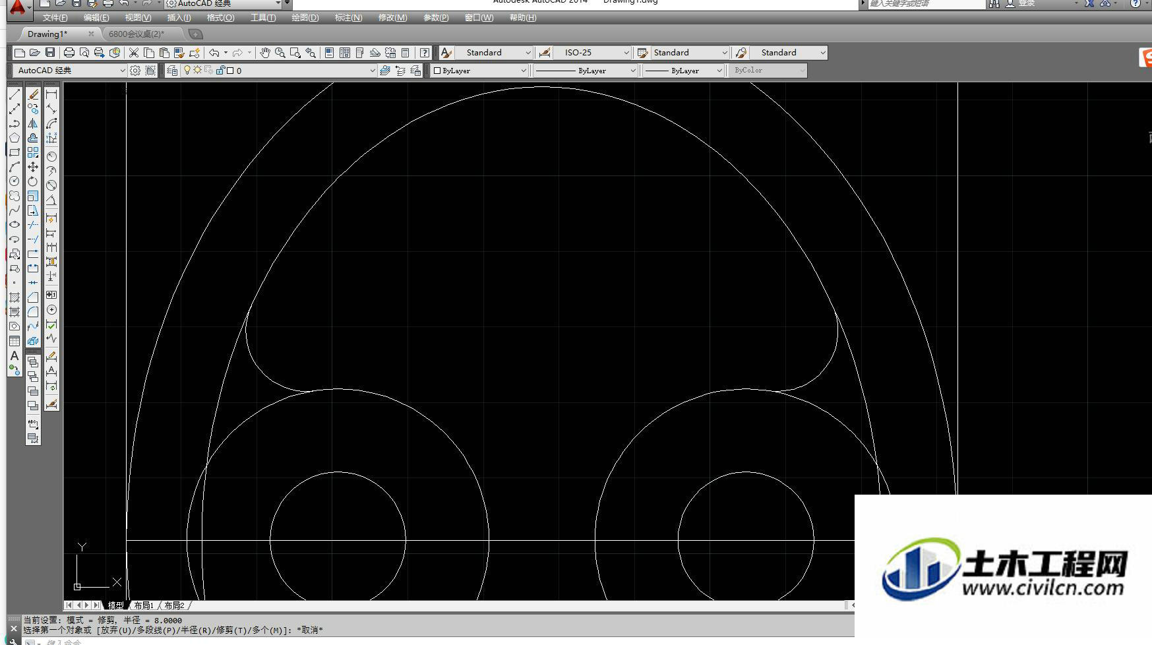
Task: Open the 视图(V) menu
Action: 138,18
